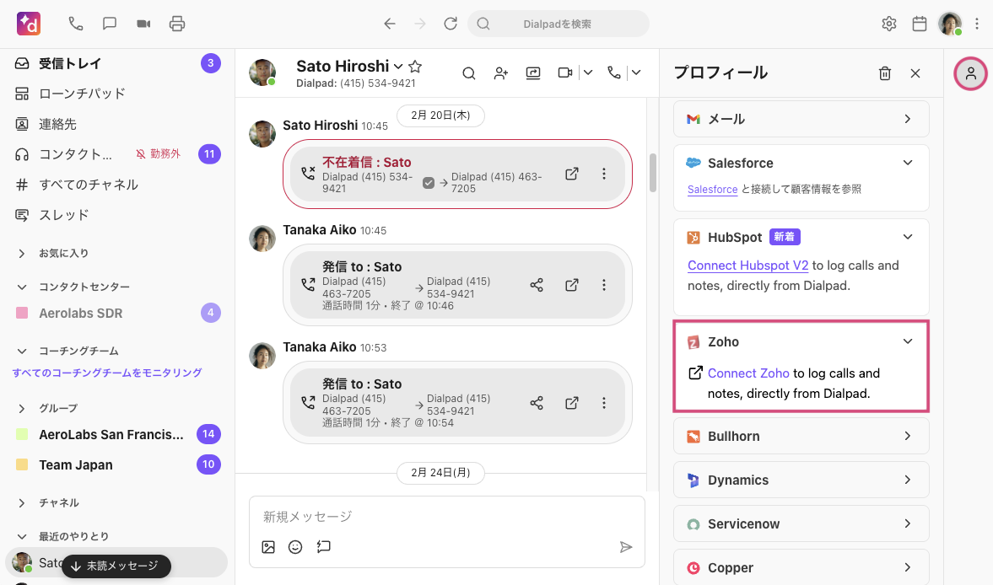Screen dimensions: 993x585
Task: Open the missed call 不在着信 in new window
Action: pyautogui.click(x=572, y=174)
